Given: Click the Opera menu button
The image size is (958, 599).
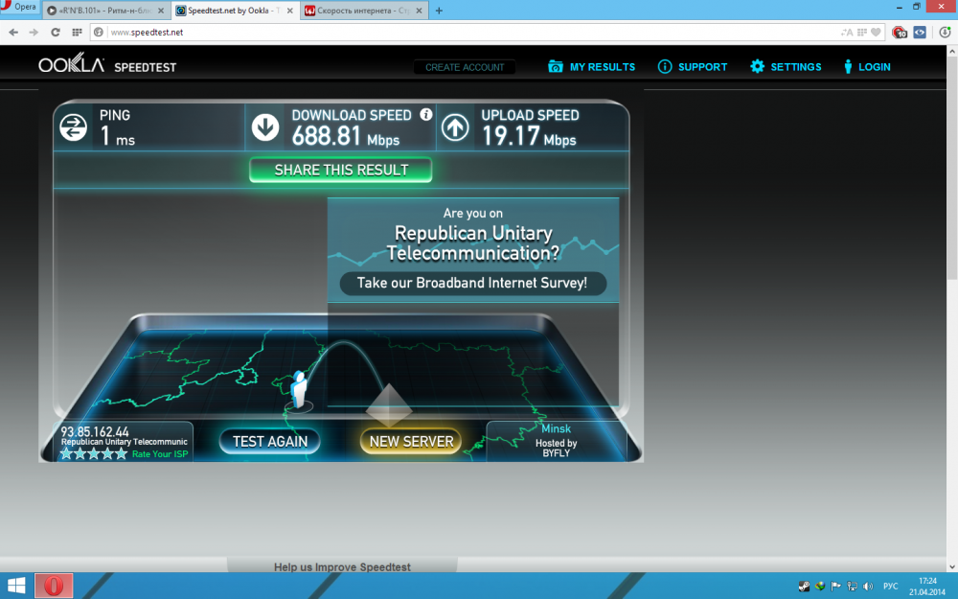Looking at the screenshot, I should (x=19, y=7).
